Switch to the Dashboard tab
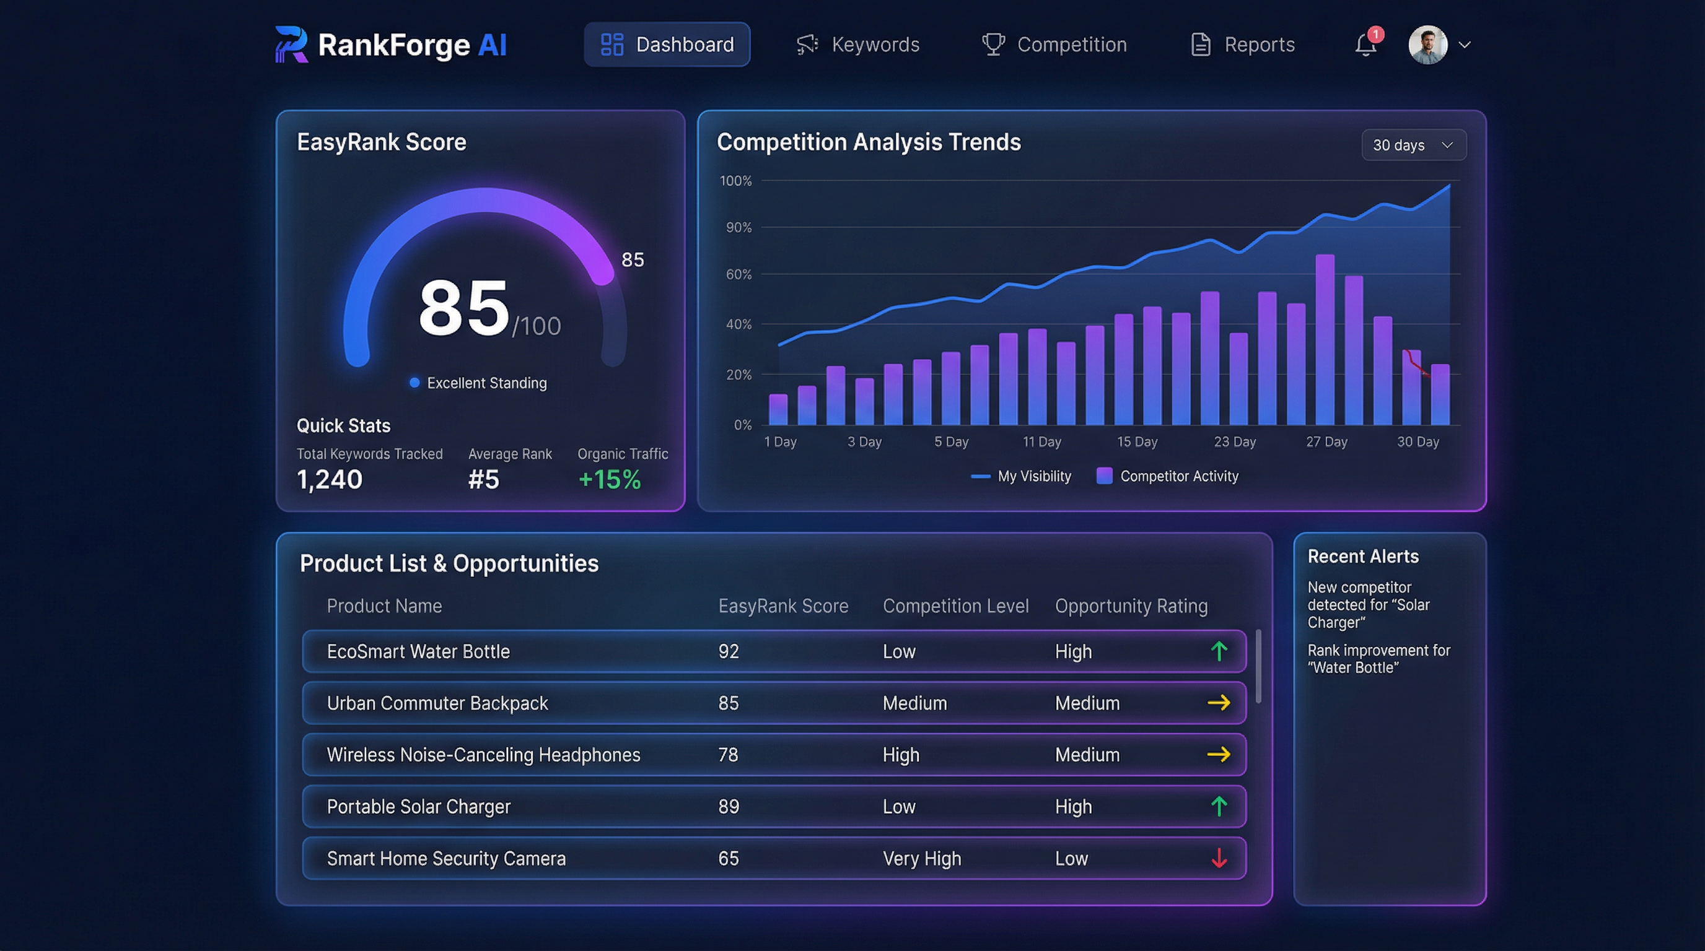The image size is (1705, 951). [x=667, y=45]
